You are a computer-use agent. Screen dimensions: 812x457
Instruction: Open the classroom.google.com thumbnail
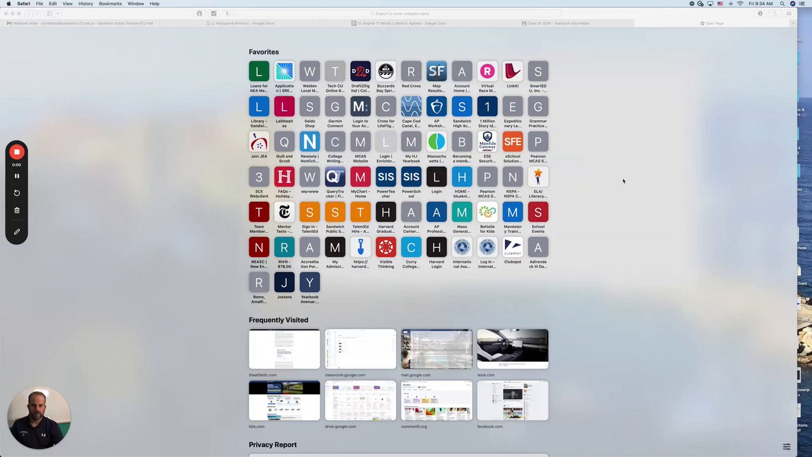[x=360, y=349]
